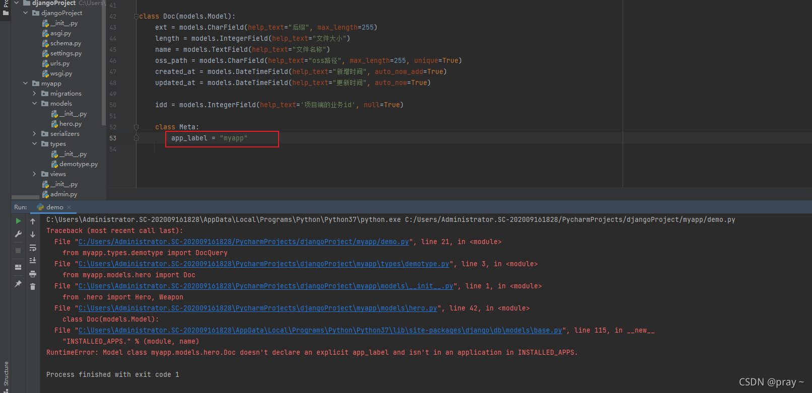
Task: Select the views folder row
Action: (58, 174)
